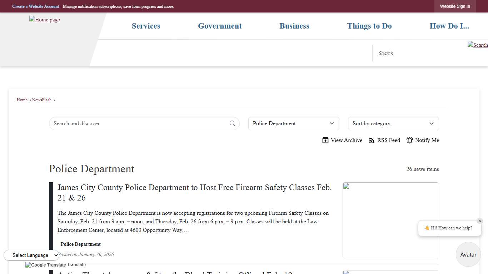The image size is (488, 274).
Task: Click the View Archive icon
Action: [325, 140]
